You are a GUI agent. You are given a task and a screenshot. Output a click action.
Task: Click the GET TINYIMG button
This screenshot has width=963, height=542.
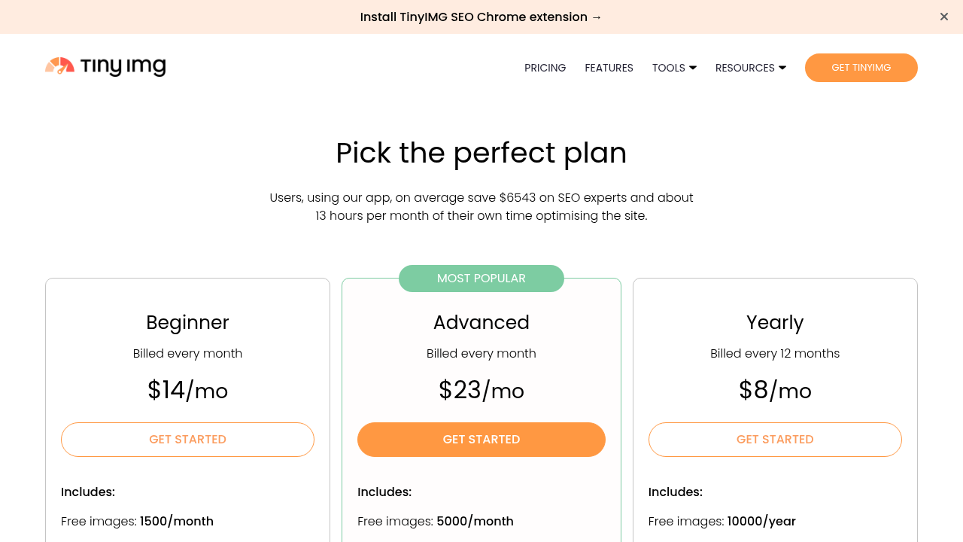(x=861, y=68)
